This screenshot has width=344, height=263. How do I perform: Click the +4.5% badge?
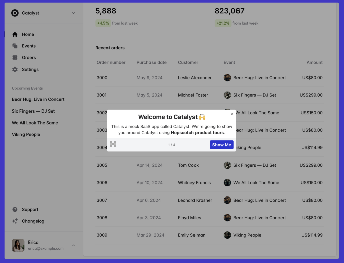[103, 23]
